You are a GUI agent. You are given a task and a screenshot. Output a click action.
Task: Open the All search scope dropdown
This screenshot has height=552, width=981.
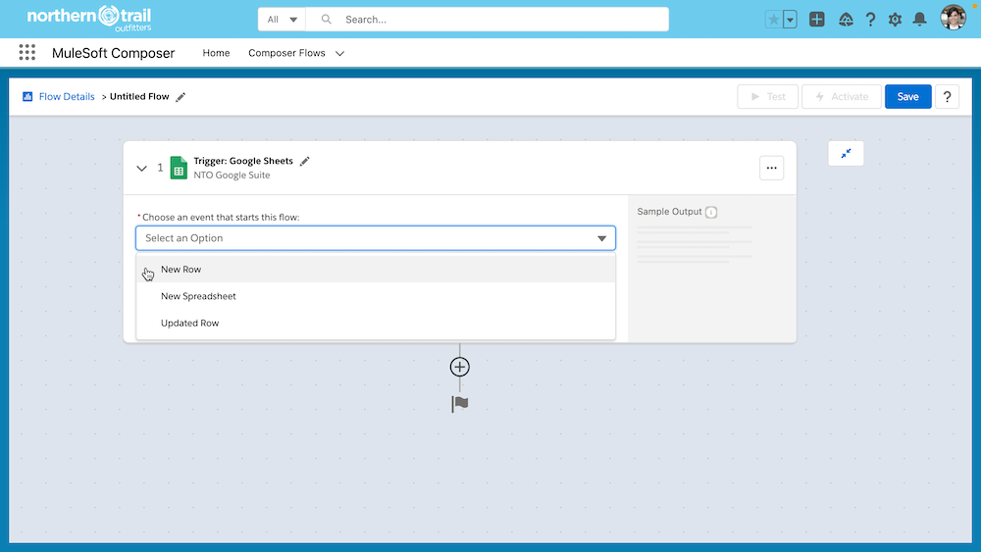point(282,20)
